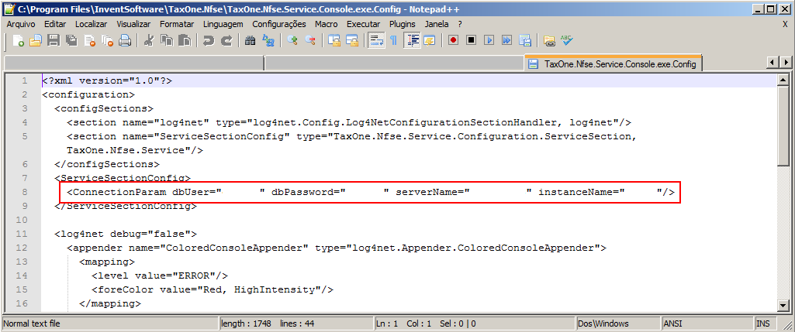Open the Janela menu

[x=437, y=24]
